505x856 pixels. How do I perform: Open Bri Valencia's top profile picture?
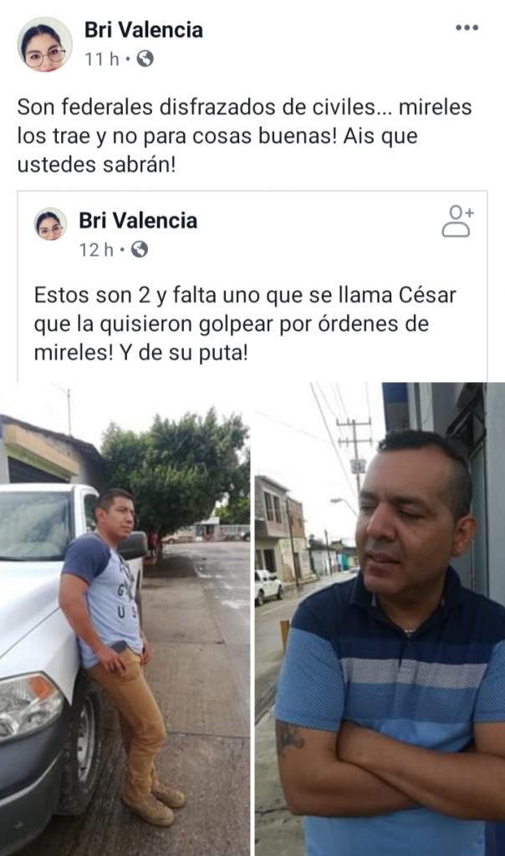pos(45,44)
